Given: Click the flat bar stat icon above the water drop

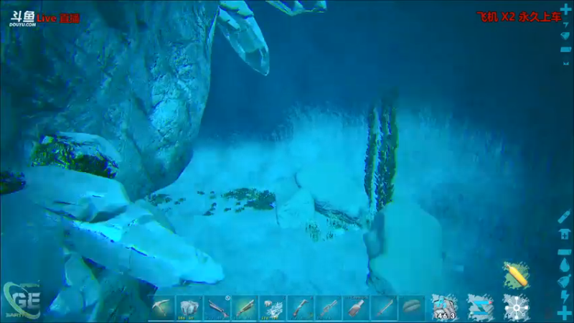Looking at the screenshot, I should (565, 252).
